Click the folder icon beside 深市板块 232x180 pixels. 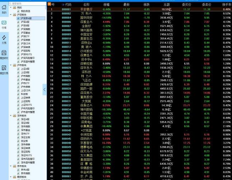tap(14, 116)
